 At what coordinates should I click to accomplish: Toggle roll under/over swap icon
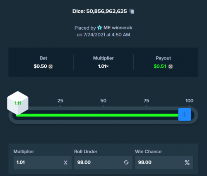[x=126, y=162]
